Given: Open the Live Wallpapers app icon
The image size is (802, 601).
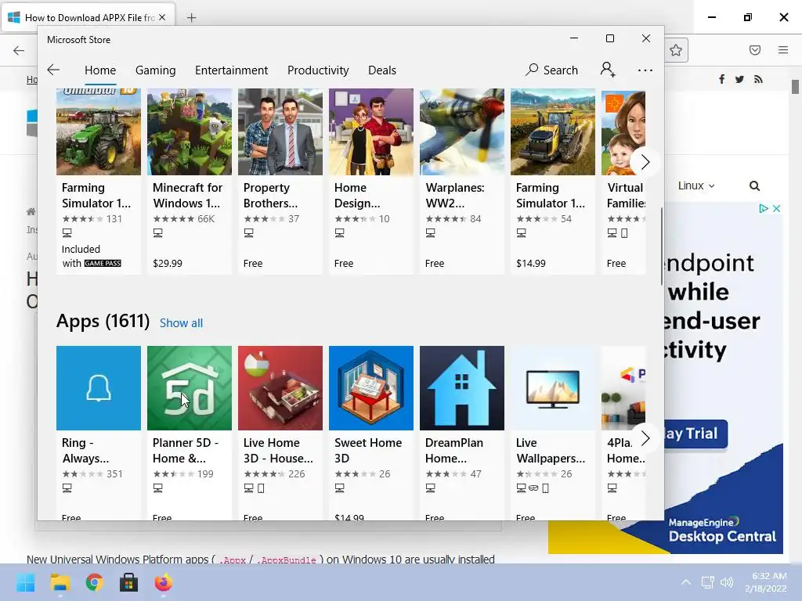Looking at the screenshot, I should point(553,388).
